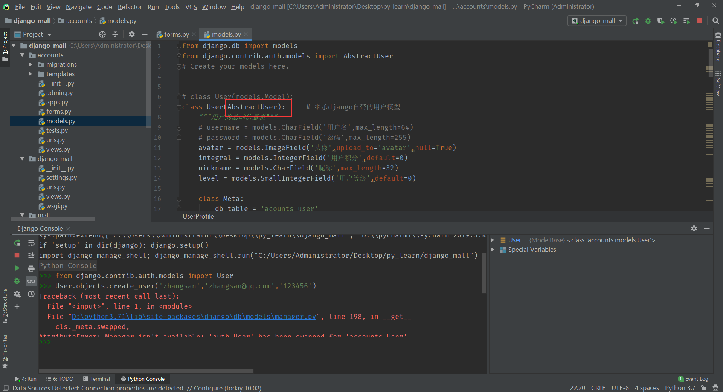Click Run with Coverage icon in the top toolbar
This screenshot has height=392, width=723.
click(x=661, y=21)
